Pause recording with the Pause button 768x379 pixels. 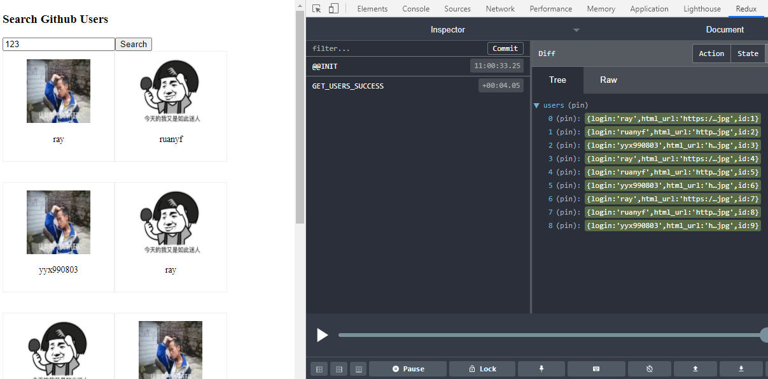408,369
